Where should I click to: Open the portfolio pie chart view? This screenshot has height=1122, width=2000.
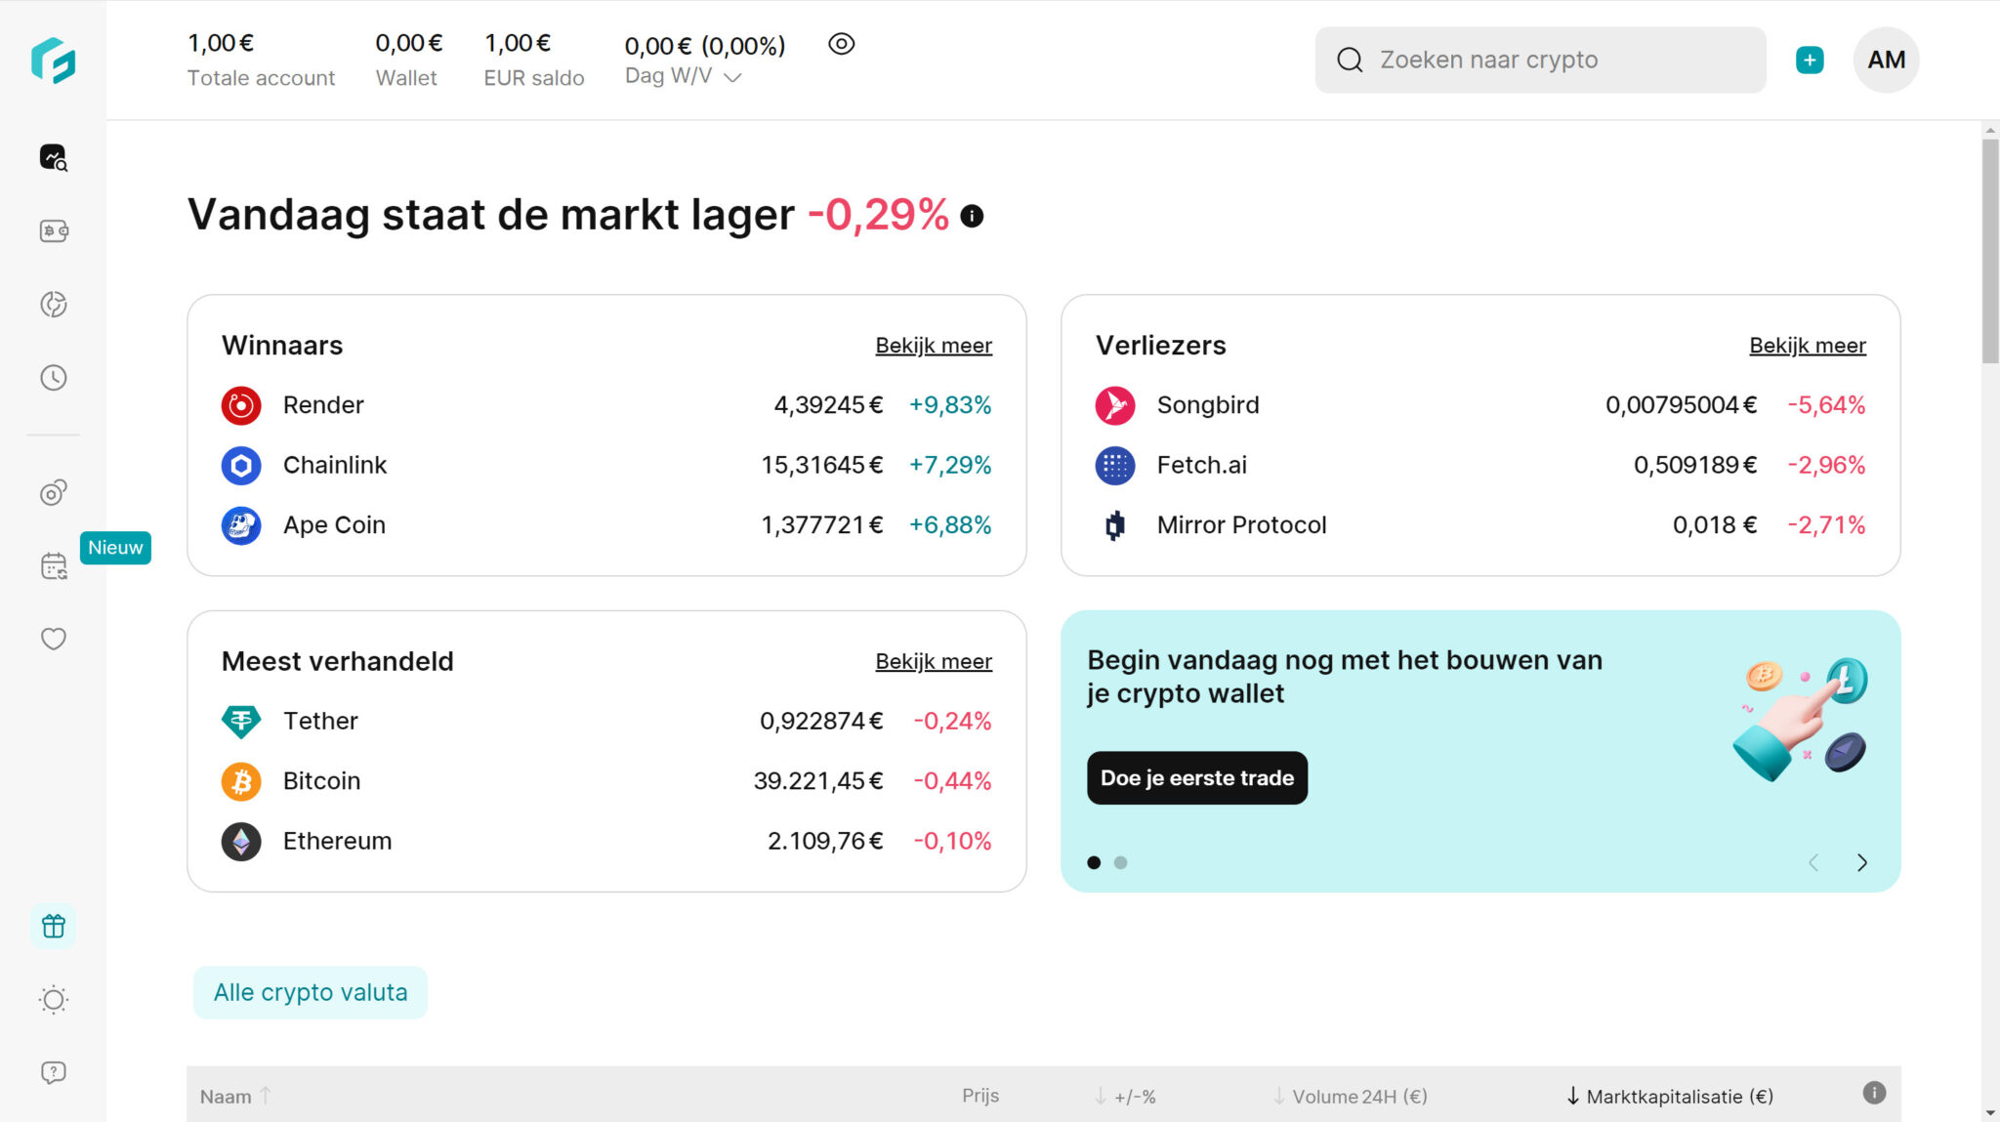(54, 304)
